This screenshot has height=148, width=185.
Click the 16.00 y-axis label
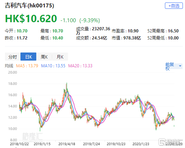coord(12,95)
